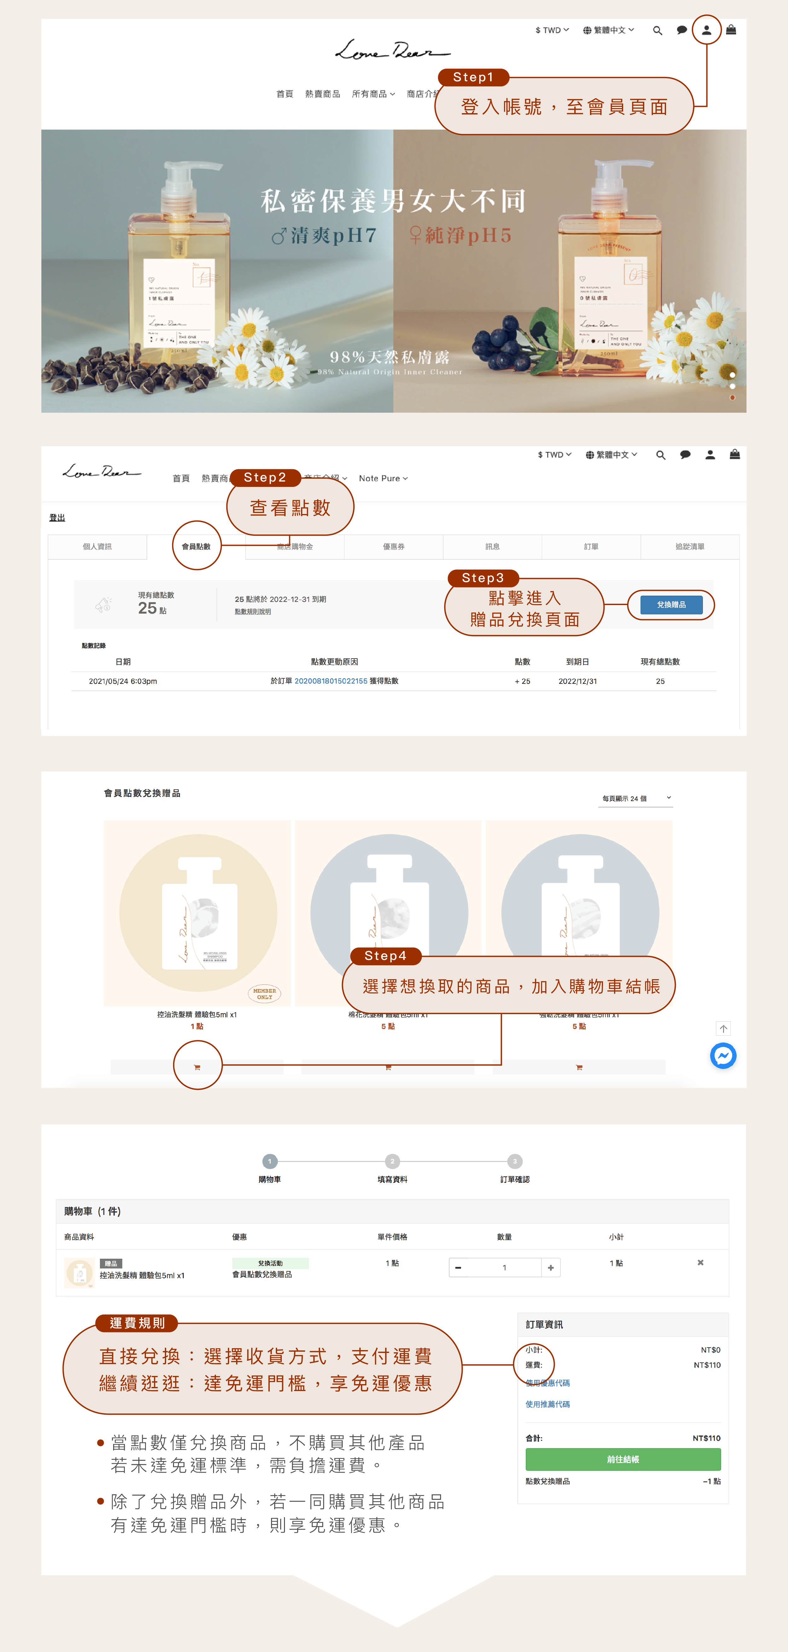The width and height of the screenshot is (788, 1652).
Task: Open the shopping bag icon in top header
Action: tap(730, 30)
